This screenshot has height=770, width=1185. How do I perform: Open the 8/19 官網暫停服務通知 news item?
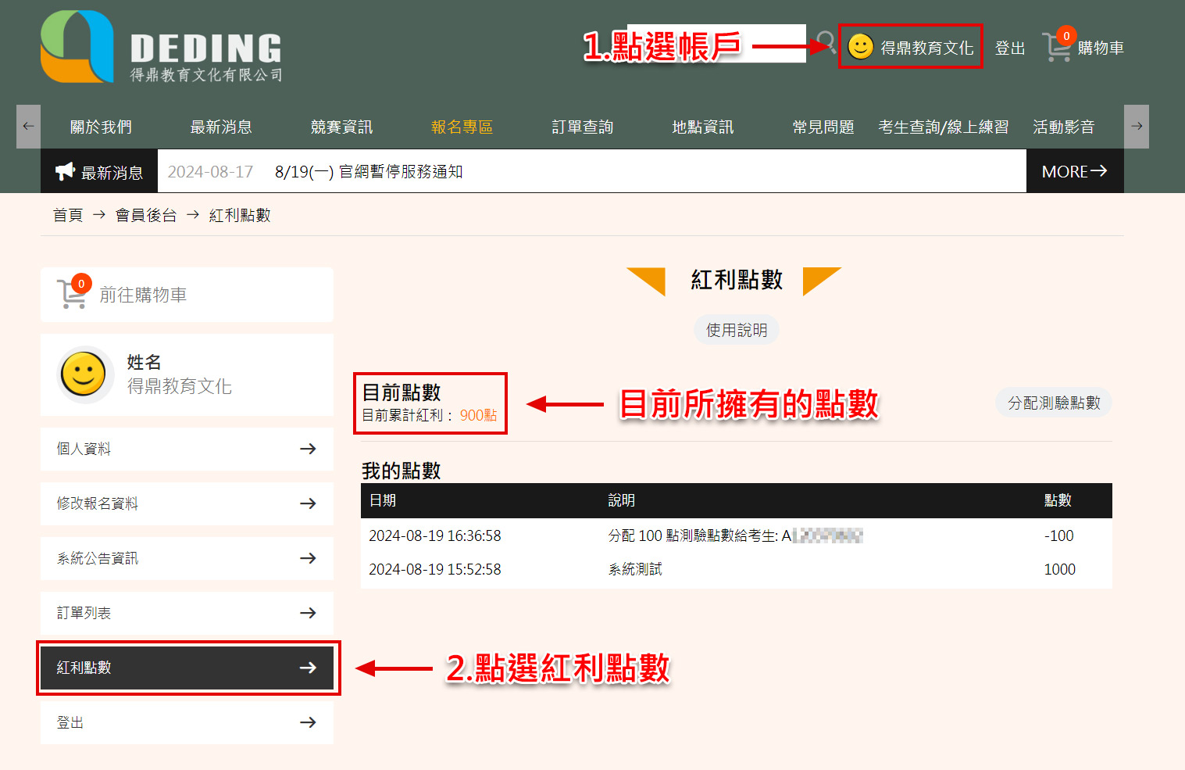coord(369,172)
